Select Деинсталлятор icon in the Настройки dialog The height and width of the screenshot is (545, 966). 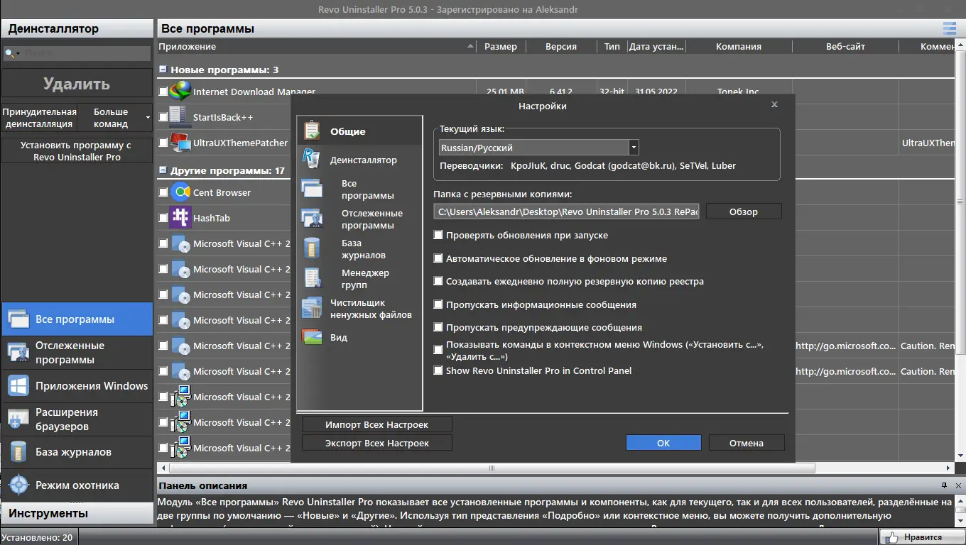tap(312, 159)
